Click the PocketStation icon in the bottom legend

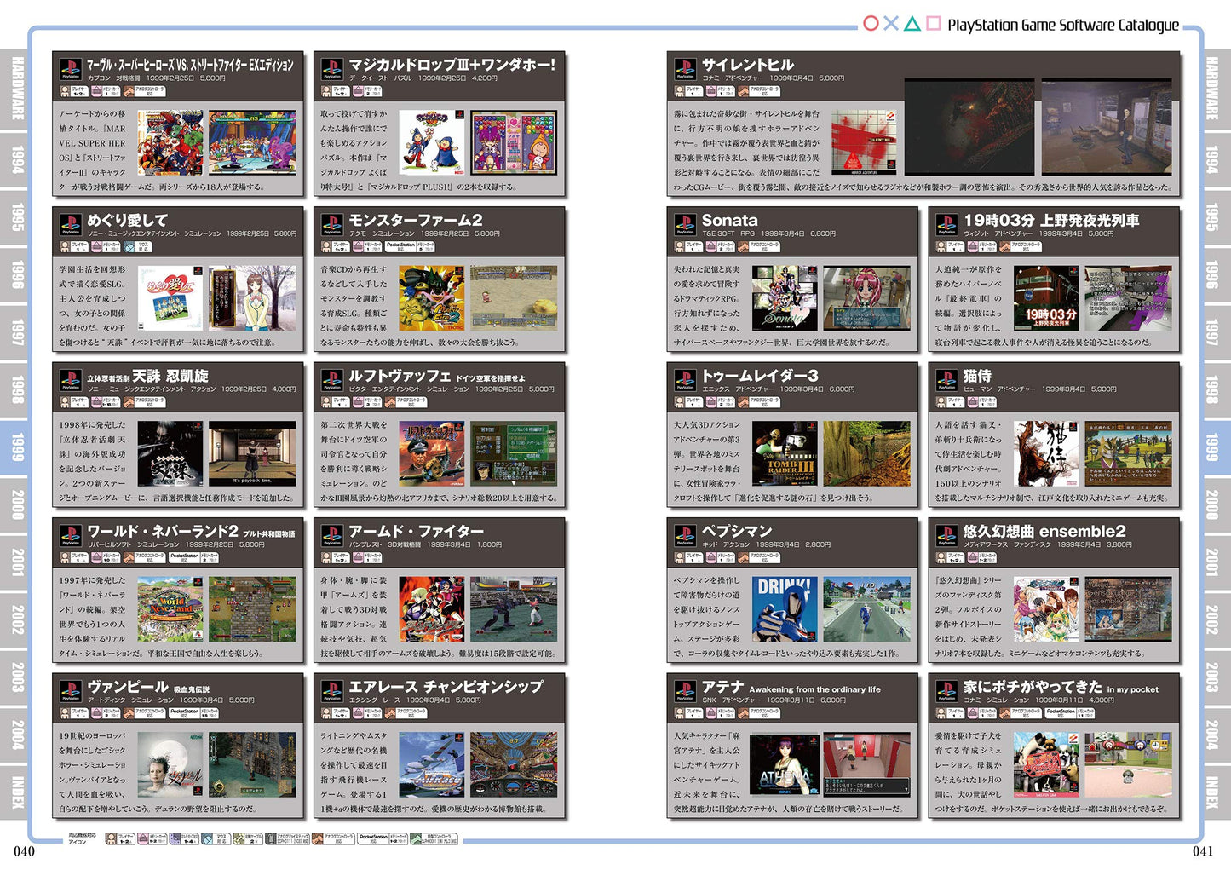coord(375,837)
